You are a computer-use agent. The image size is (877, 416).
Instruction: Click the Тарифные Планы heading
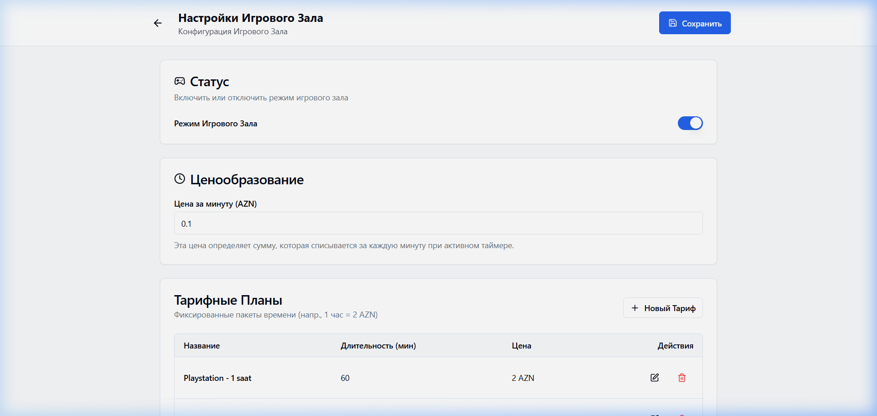[x=228, y=300]
